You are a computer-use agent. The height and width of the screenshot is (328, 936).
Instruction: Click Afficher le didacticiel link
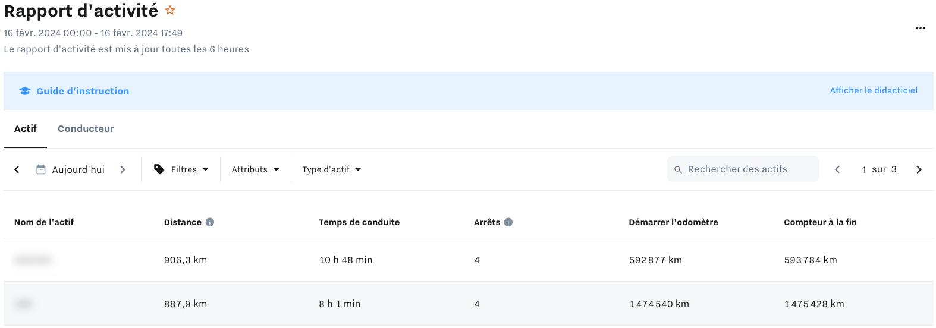tap(874, 90)
